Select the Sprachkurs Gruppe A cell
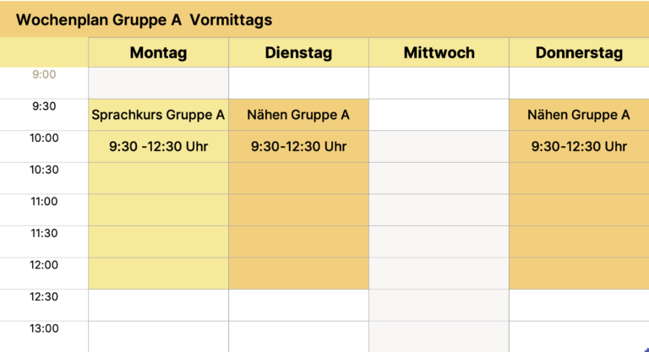The width and height of the screenshot is (649, 352). pos(158,115)
